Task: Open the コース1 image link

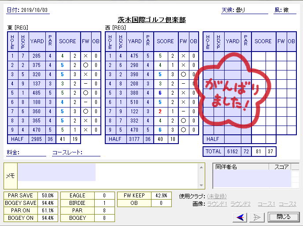Action: click(266, 204)
